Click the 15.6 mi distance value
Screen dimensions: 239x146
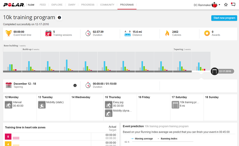137,32
